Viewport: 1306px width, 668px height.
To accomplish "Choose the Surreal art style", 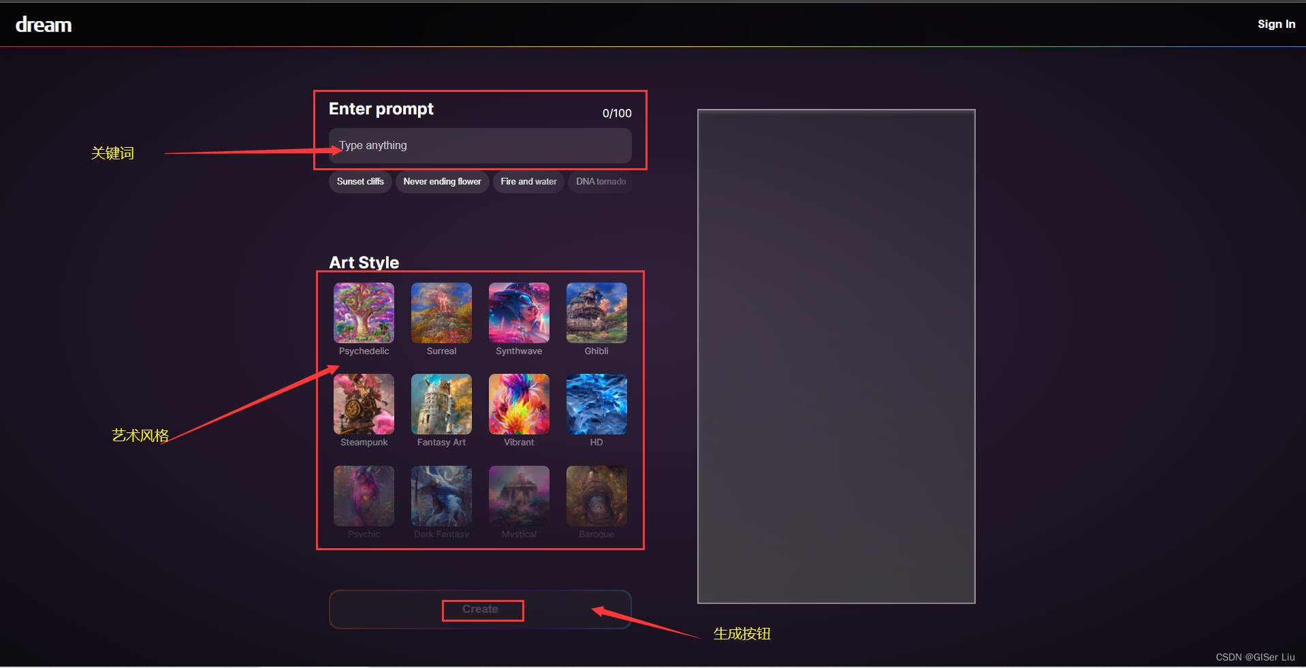I will (441, 313).
